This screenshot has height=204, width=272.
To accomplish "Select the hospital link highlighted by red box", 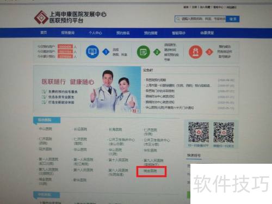I will [150, 171].
